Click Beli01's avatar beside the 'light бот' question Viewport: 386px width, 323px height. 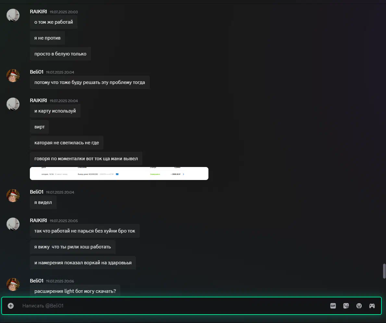pyautogui.click(x=13, y=284)
